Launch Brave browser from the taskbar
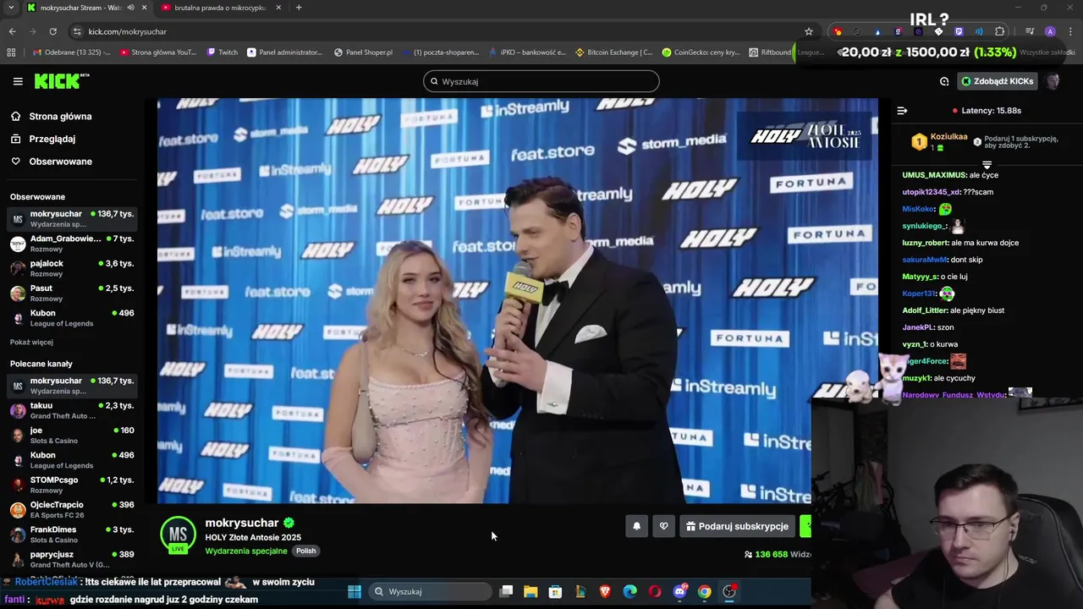1083x609 pixels. pos(605,591)
